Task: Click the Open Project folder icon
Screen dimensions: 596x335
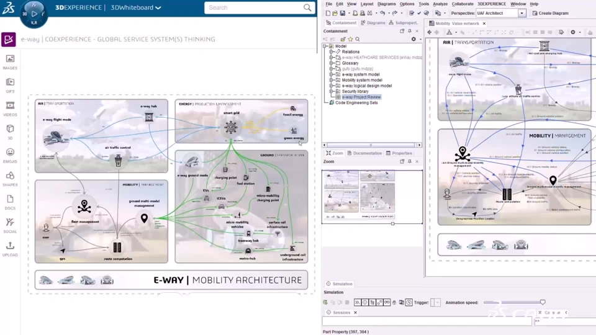Action: pos(335,13)
